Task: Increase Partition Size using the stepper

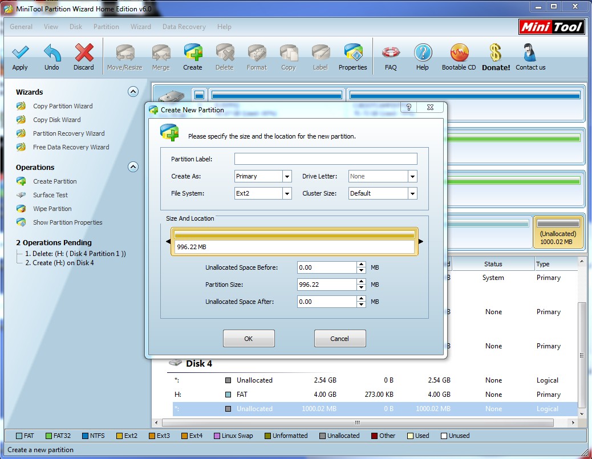Action: tap(362, 282)
